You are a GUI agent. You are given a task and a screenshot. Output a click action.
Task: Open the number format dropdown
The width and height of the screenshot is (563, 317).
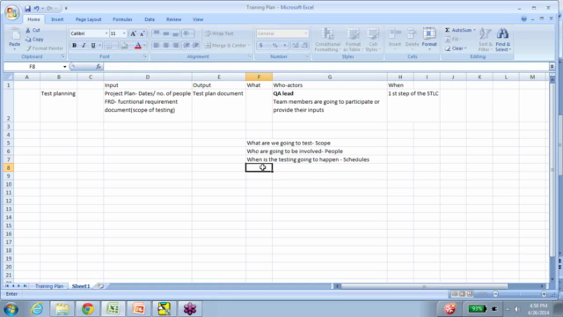(305, 33)
